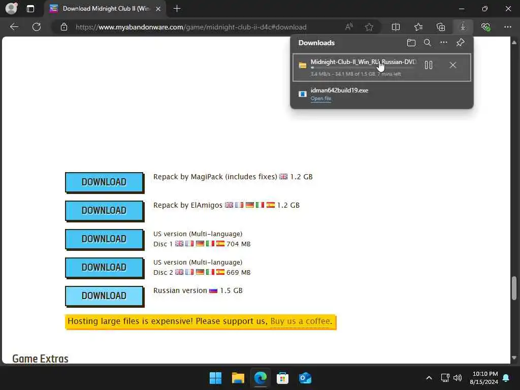520x390 pixels.
Task: Open the Edge profile avatar
Action: click(12, 8)
